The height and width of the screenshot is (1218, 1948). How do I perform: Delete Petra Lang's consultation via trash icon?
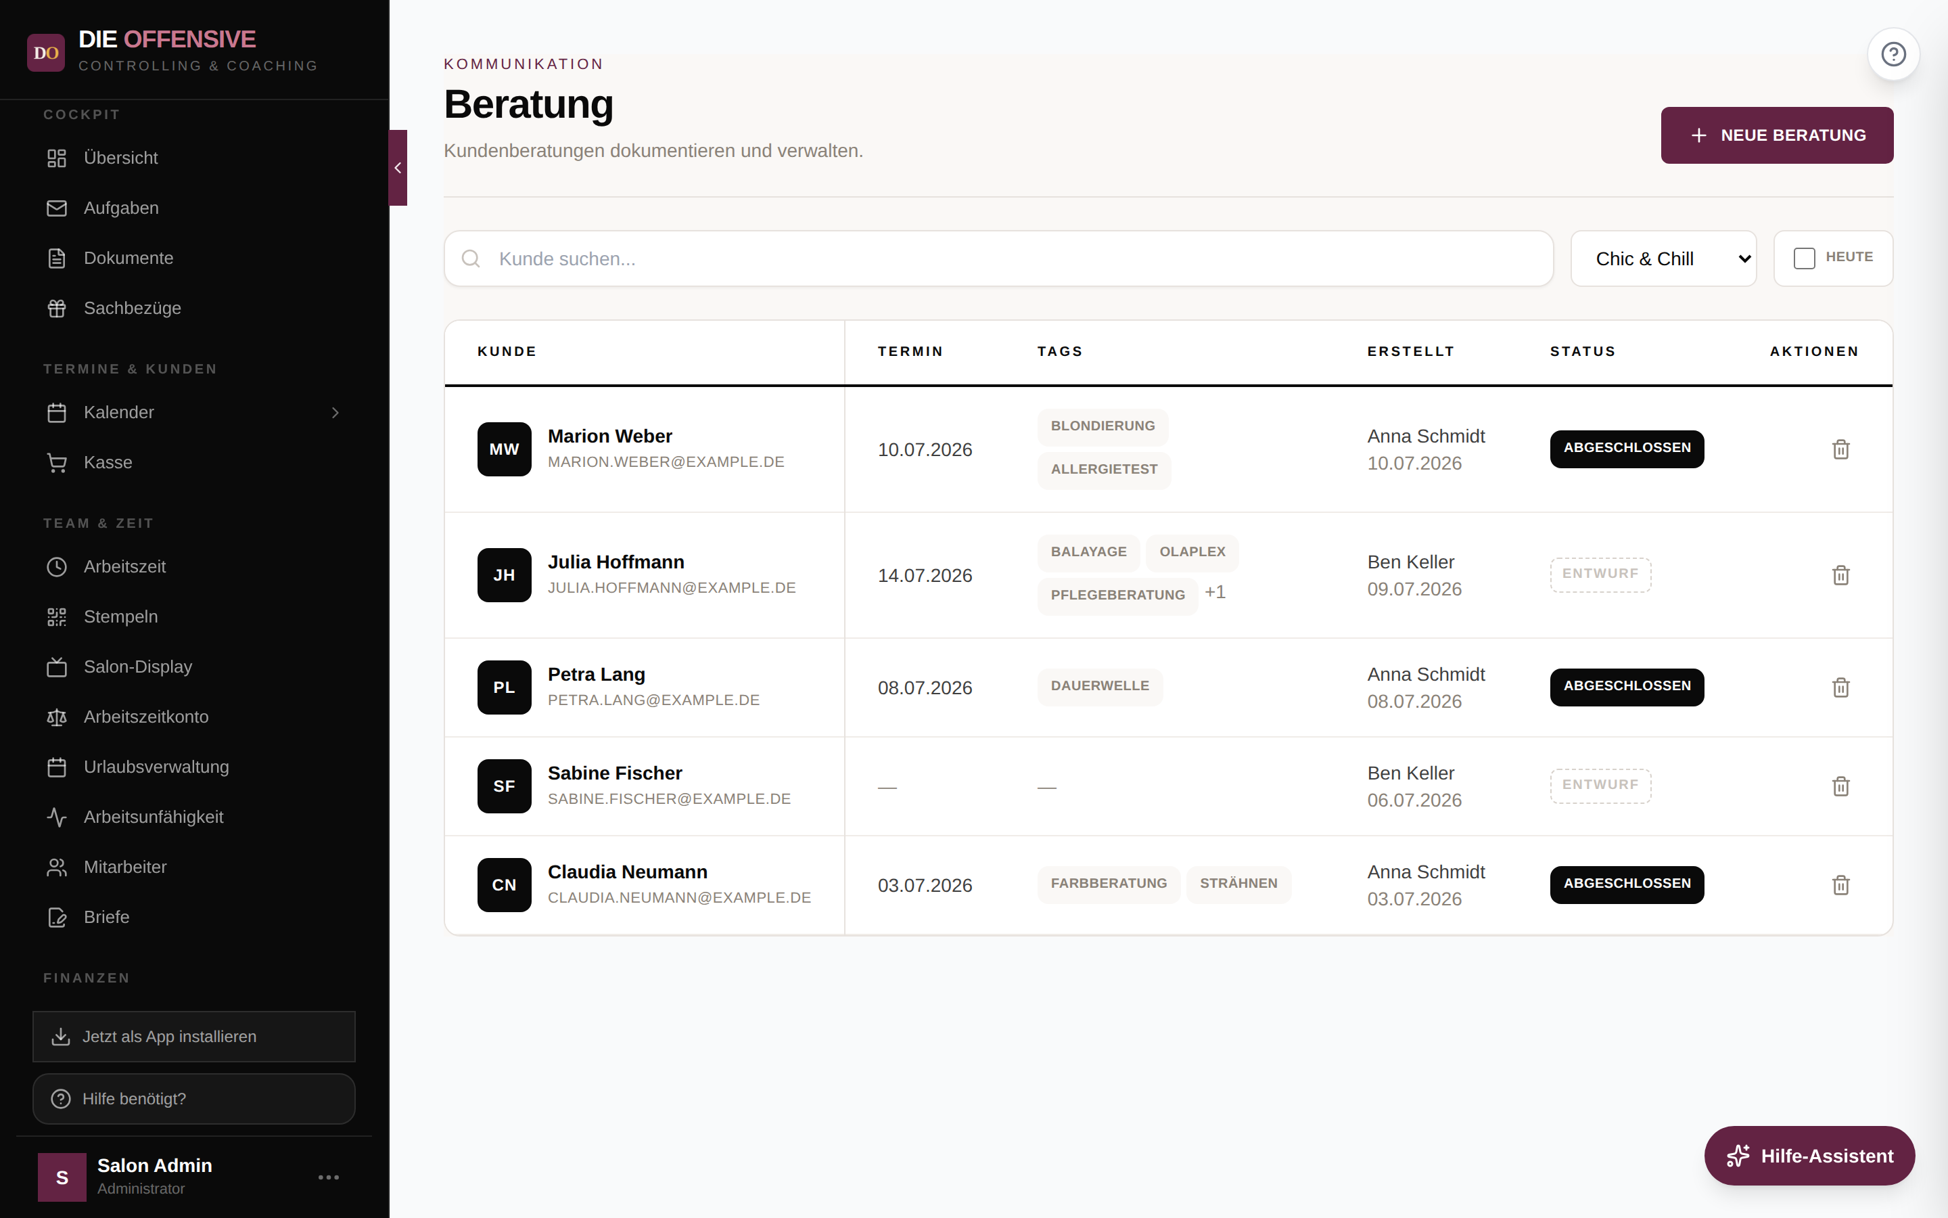[x=1841, y=687]
